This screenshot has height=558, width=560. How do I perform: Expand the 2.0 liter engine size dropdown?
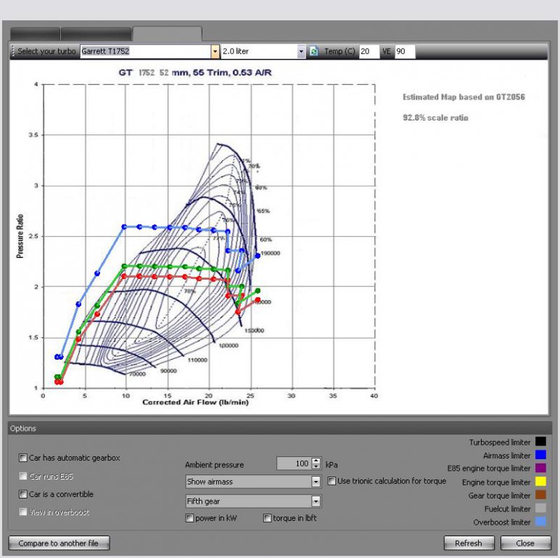[x=302, y=52]
